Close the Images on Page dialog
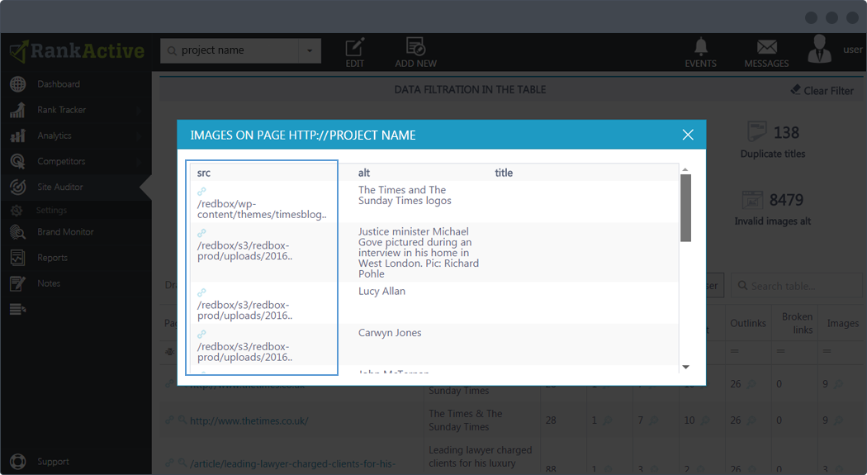This screenshot has height=475, width=867. coord(687,135)
